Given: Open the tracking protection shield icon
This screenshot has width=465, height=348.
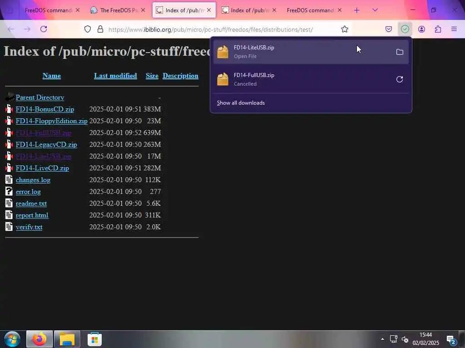Looking at the screenshot, I should [x=88, y=29].
